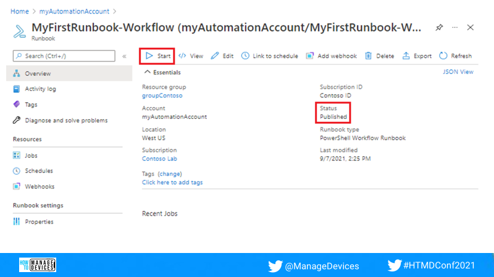Select Overview in the sidebar
Viewport: 494px width, 277px height.
[69, 73]
